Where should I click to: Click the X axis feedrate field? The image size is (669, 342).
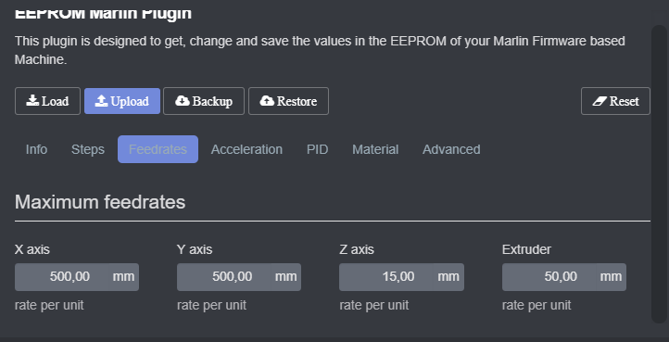[62, 277]
